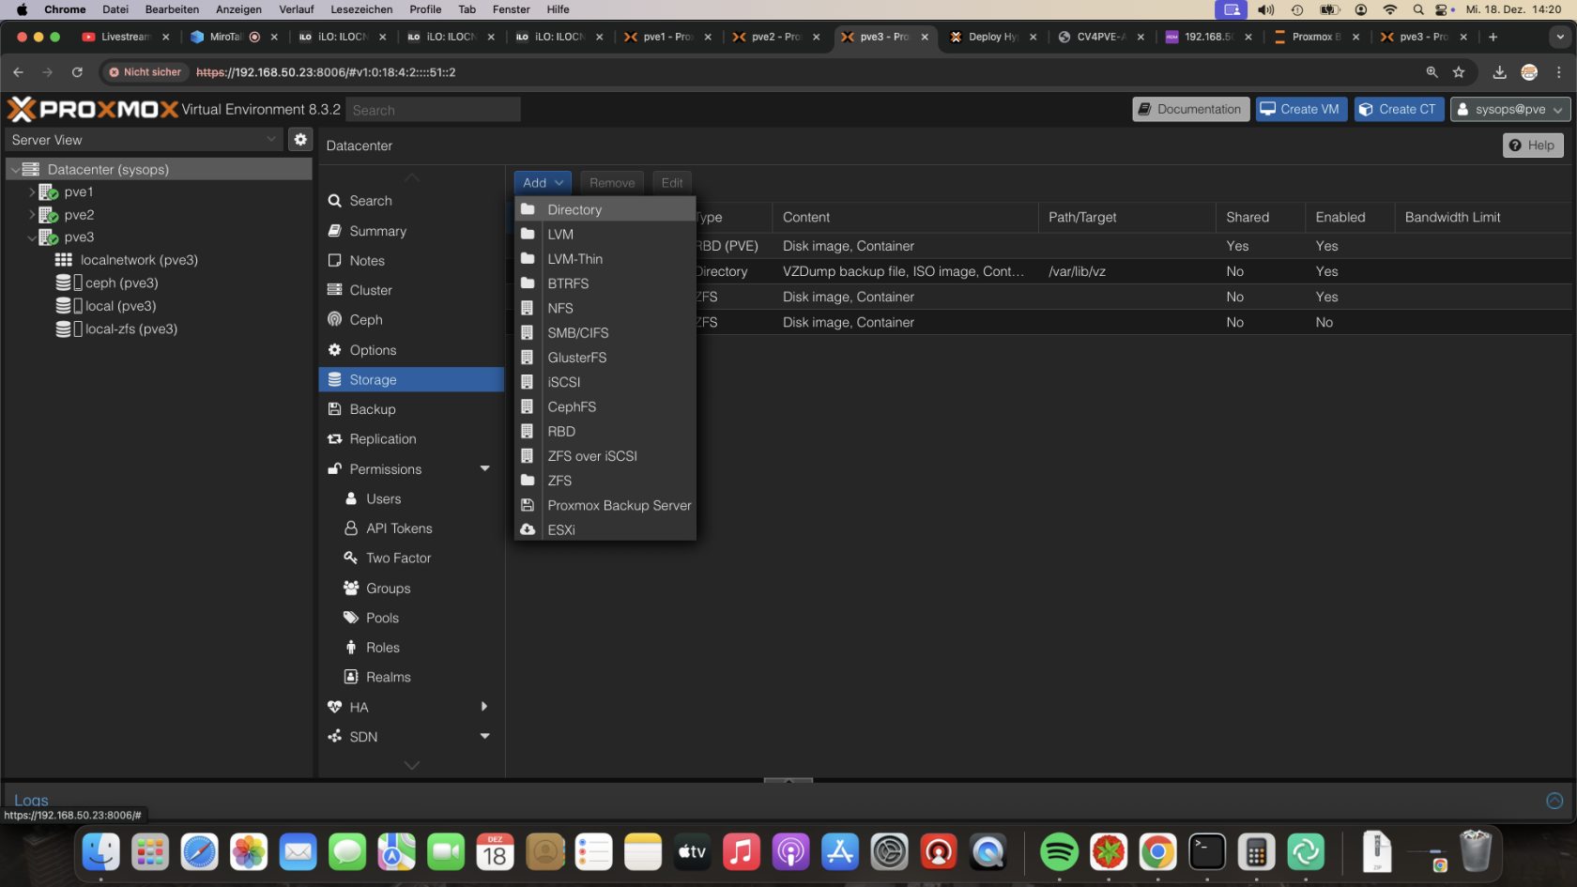The width and height of the screenshot is (1577, 887).
Task: Choose LVM-Thin from the Add menu
Action: pyautogui.click(x=605, y=259)
